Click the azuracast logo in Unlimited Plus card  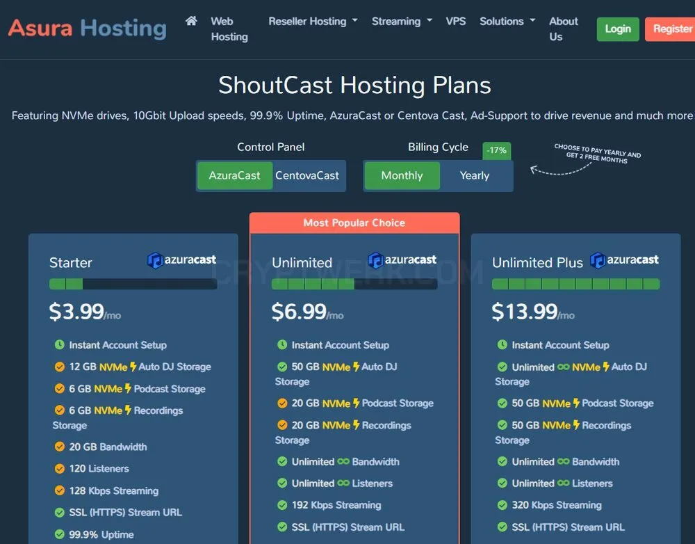tap(624, 260)
